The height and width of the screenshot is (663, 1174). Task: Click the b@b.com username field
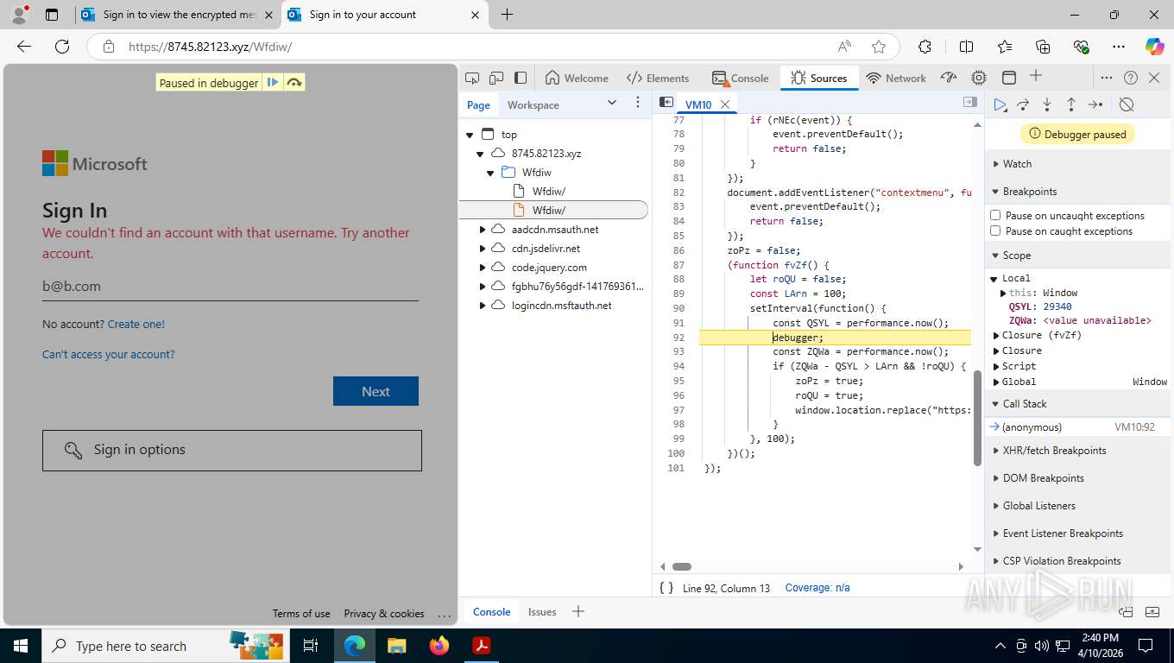[x=230, y=287]
